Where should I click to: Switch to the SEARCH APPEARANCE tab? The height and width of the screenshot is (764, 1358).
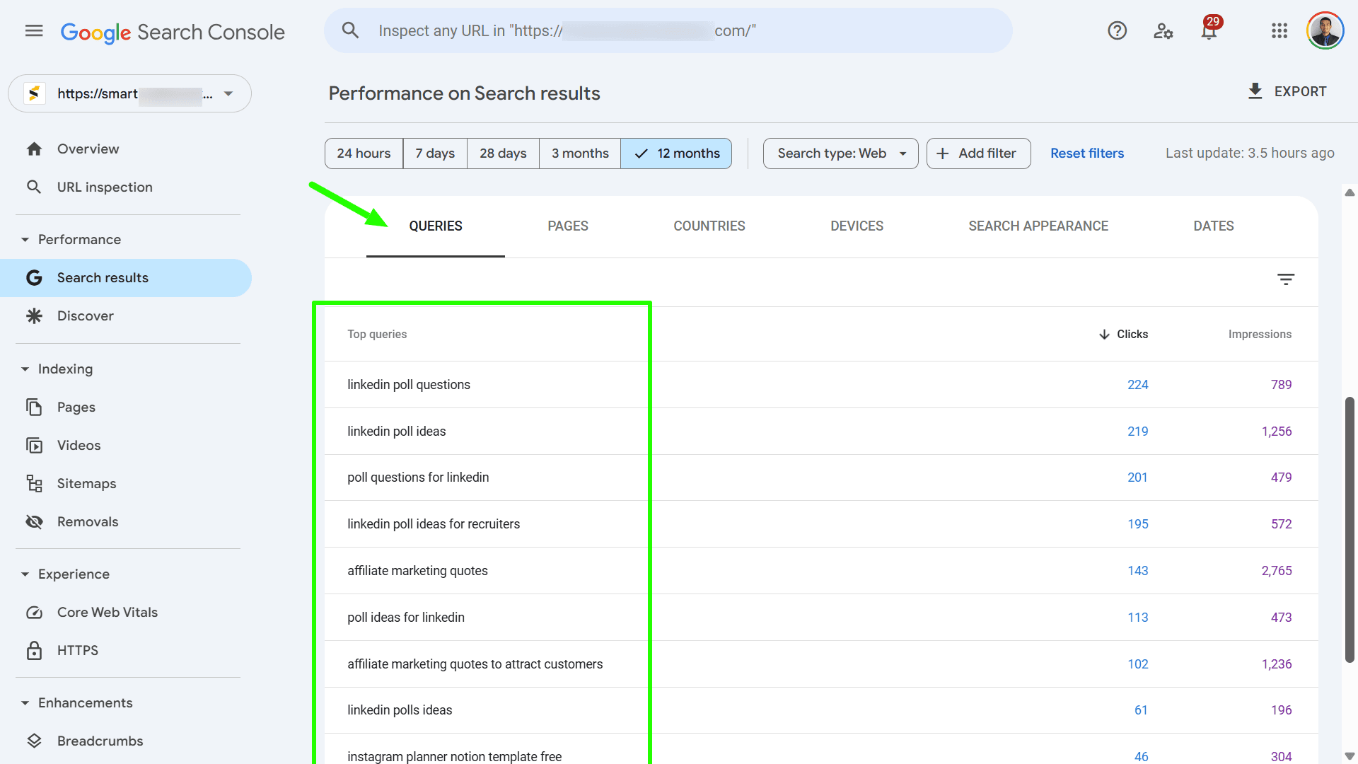coord(1038,226)
